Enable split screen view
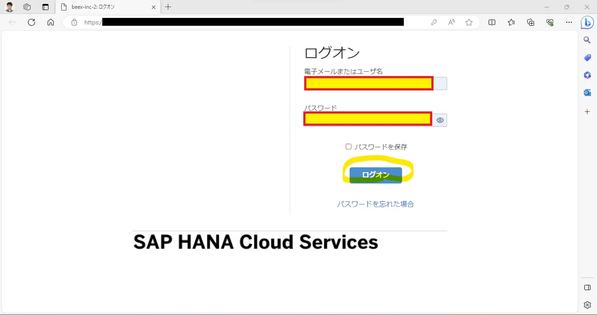This screenshot has height=315, width=597. (x=492, y=22)
